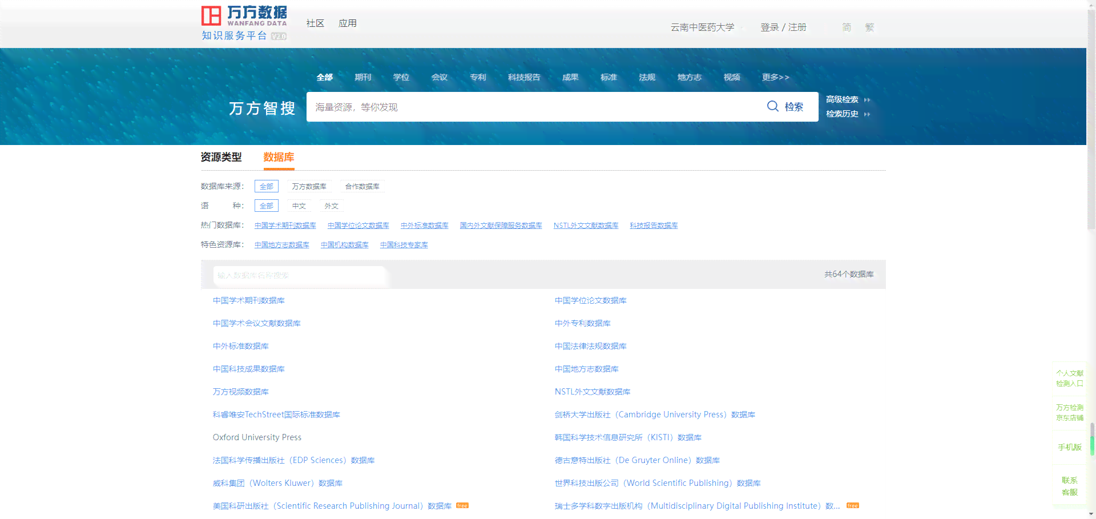Switch to simplified Chinese 简
Screen dimensions: 1096x519
(x=847, y=27)
